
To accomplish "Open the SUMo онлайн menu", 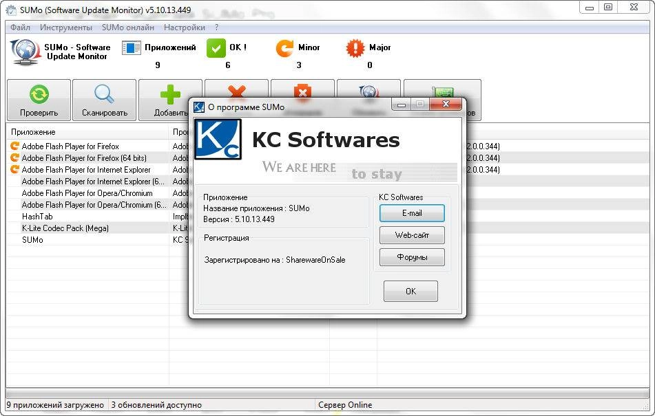I will coord(128,28).
